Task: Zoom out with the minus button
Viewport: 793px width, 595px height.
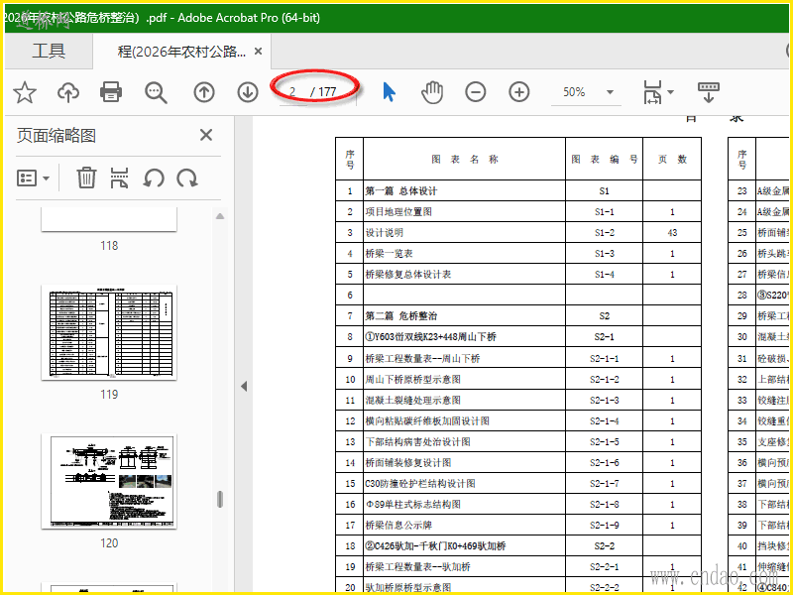Action: pos(476,92)
